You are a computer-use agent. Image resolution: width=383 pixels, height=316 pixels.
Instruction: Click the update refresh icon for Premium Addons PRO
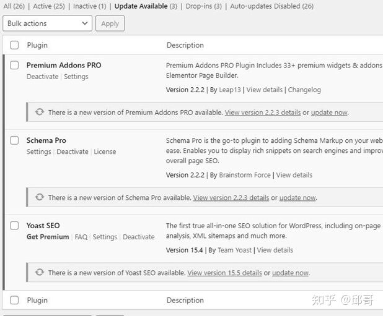pyautogui.click(x=39, y=112)
